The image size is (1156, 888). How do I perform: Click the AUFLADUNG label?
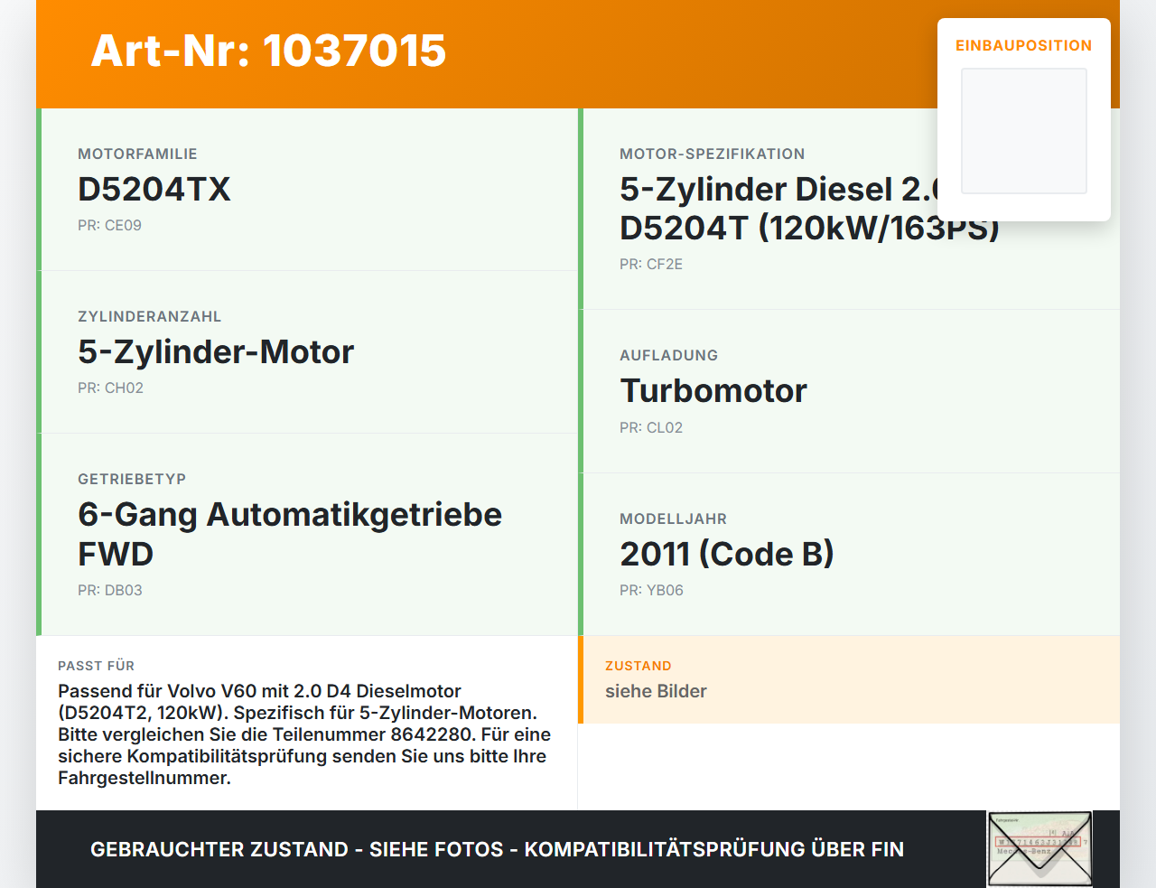click(668, 355)
